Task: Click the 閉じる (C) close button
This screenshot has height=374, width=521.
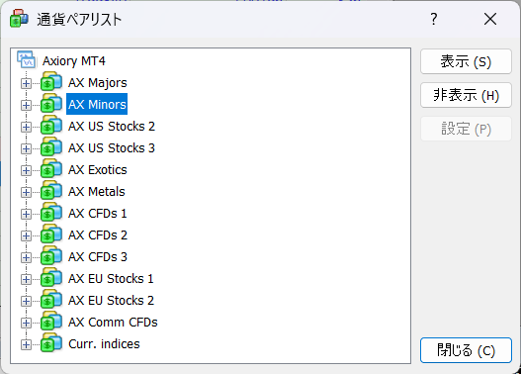Action: [466, 350]
